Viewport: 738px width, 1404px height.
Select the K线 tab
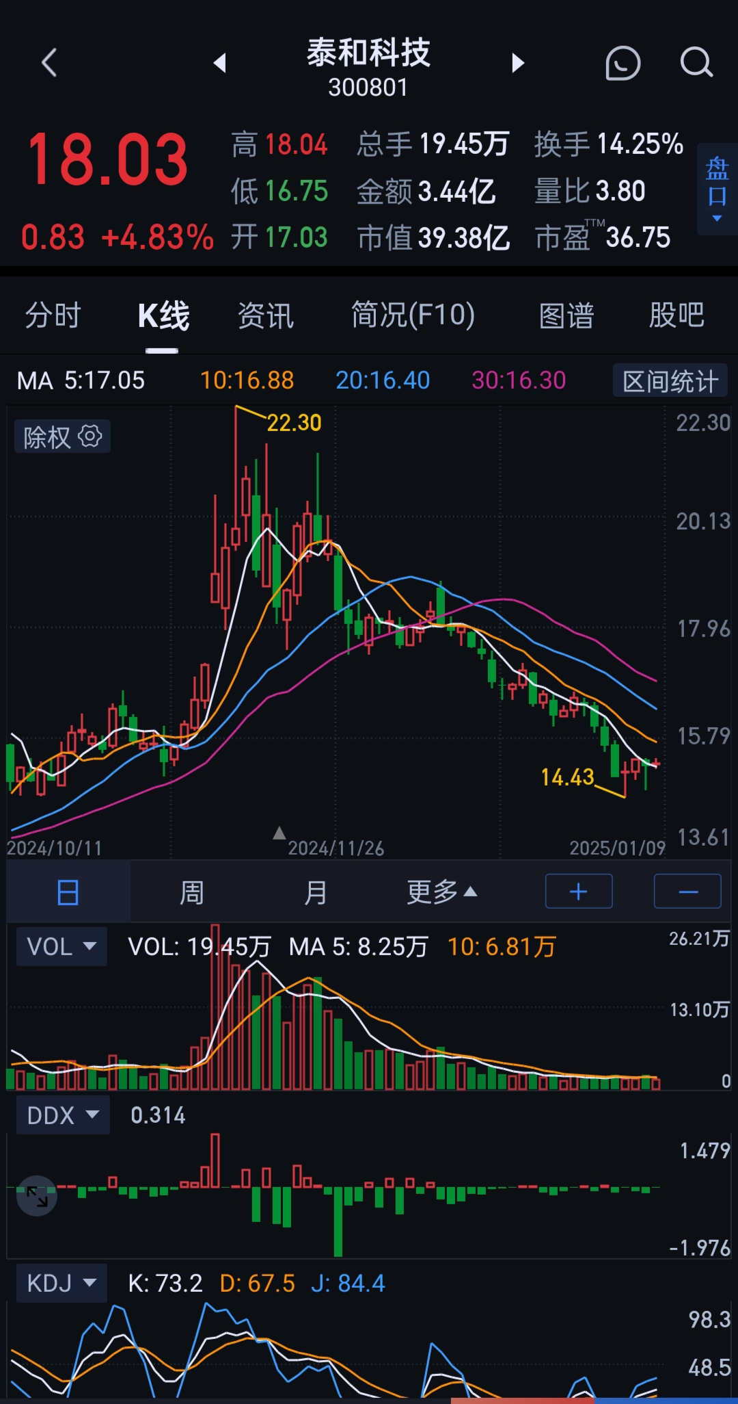click(163, 315)
